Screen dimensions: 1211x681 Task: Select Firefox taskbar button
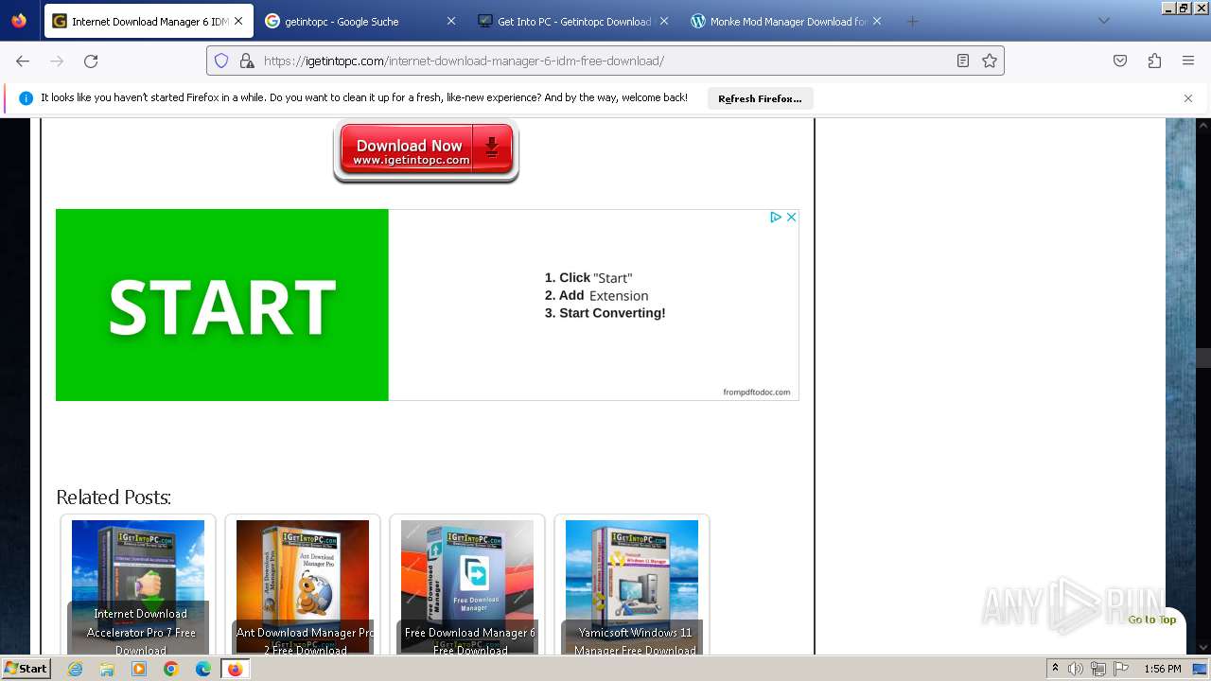coord(235,669)
